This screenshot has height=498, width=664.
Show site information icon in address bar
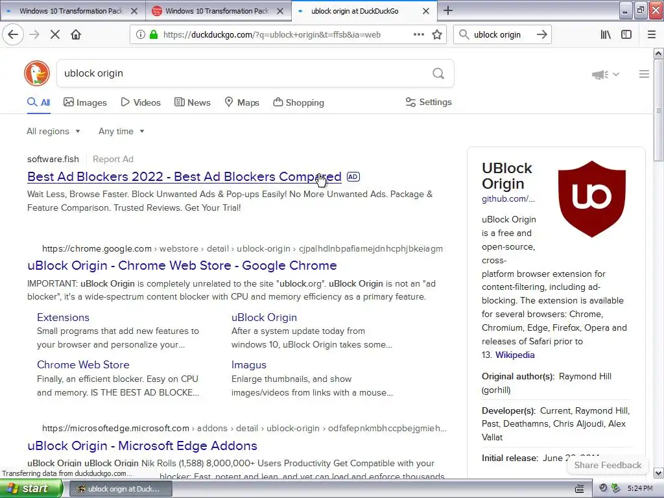tap(141, 35)
